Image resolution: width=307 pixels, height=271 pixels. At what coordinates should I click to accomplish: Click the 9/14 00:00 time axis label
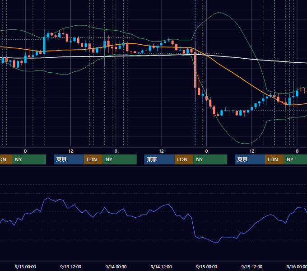coord(116,266)
